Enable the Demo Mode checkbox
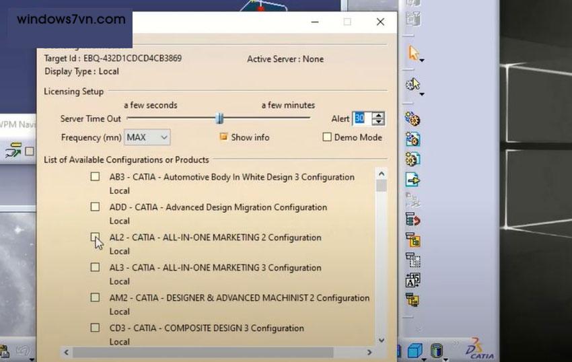The width and height of the screenshot is (572, 362). (x=327, y=137)
